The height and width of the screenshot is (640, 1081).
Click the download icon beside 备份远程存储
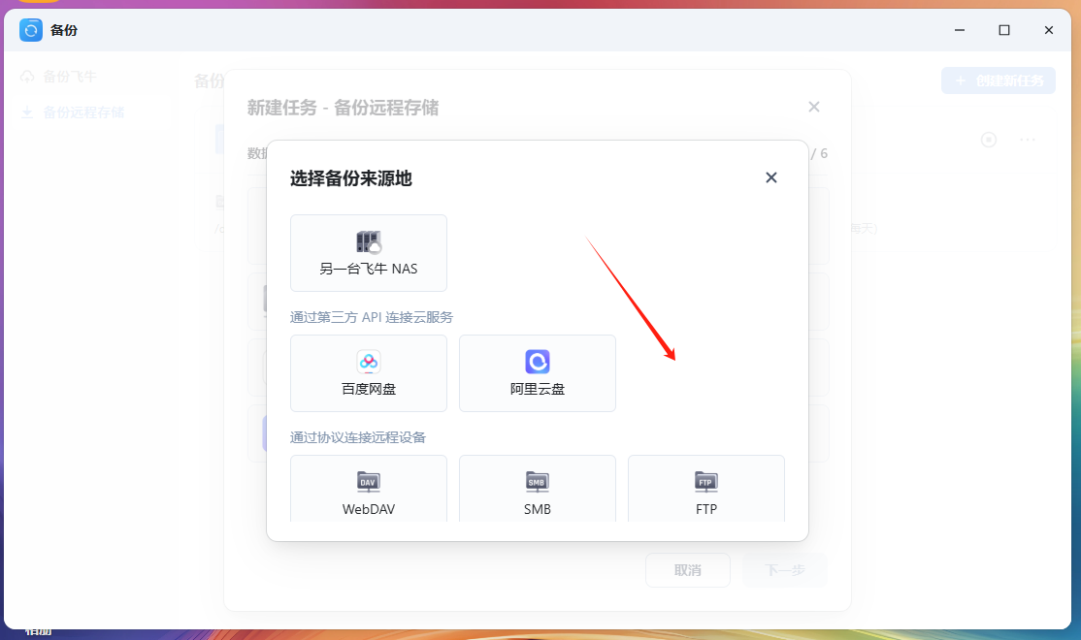point(27,112)
